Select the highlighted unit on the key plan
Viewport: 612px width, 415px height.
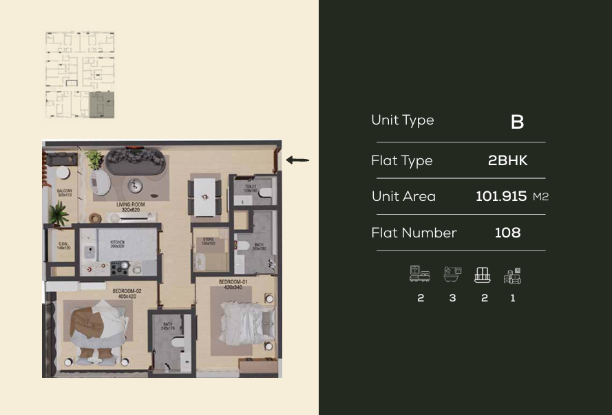coord(101,103)
